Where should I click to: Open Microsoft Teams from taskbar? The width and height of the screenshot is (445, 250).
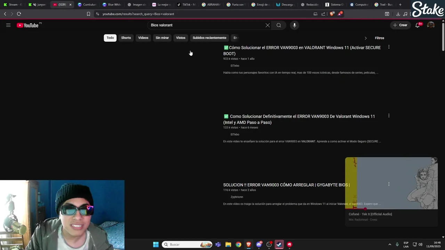(x=218, y=244)
